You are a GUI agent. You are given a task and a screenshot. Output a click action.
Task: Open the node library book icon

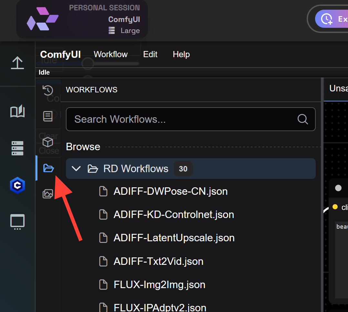tap(48, 116)
